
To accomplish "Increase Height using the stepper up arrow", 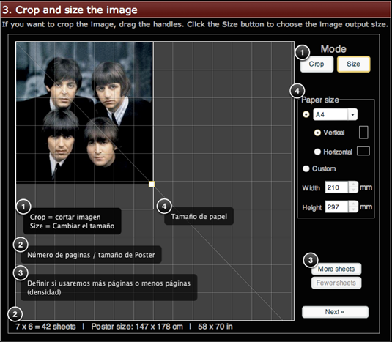I will (x=353, y=204).
